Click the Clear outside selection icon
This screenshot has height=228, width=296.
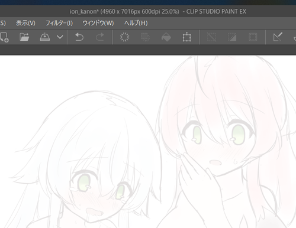[x=146, y=37]
